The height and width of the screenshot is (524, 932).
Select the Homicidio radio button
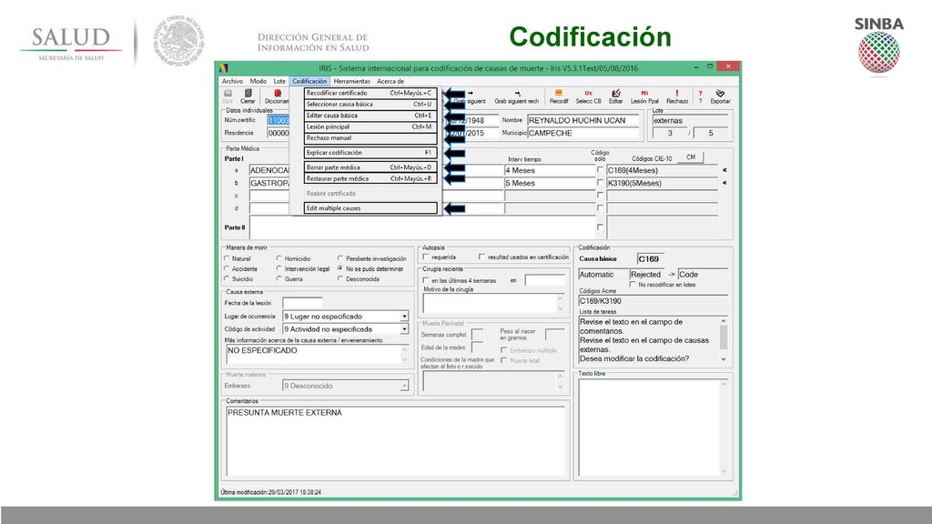279,258
